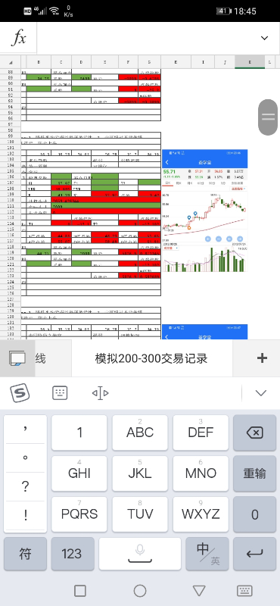Image resolution: width=280 pixels, height=606 pixels.
Task: Select column B header
Action: click(39, 62)
